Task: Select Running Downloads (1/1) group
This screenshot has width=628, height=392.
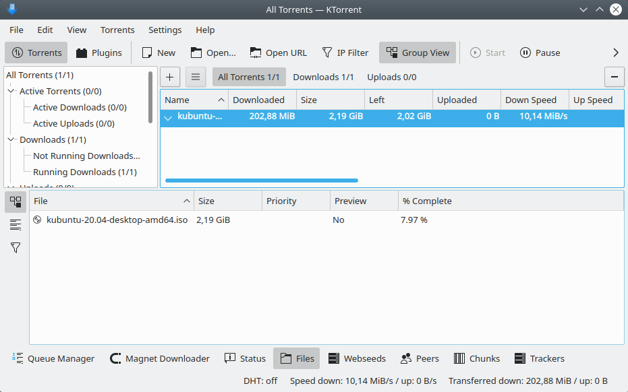Action: tap(85, 172)
